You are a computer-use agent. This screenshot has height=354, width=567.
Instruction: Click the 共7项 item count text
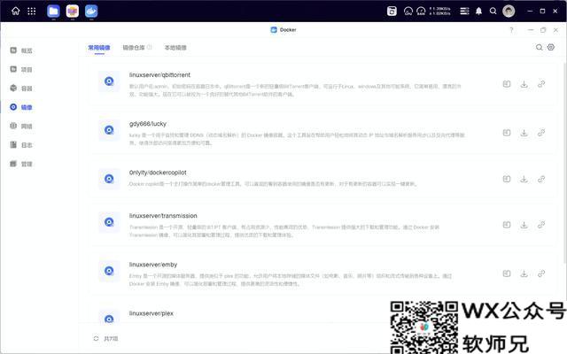coord(111,338)
